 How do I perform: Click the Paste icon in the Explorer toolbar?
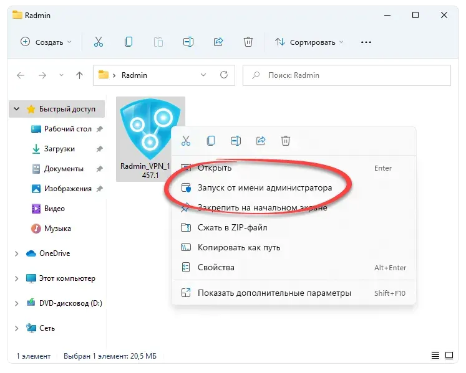[158, 42]
